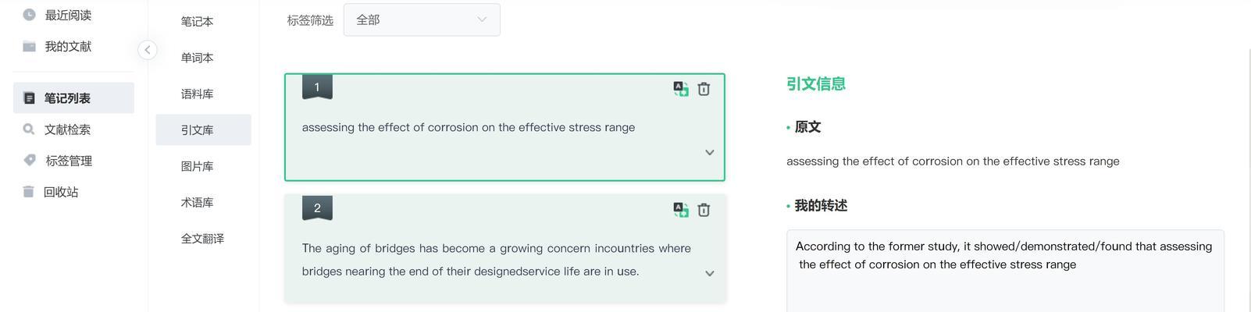Click into the 我的转述 text box

tap(1005, 271)
